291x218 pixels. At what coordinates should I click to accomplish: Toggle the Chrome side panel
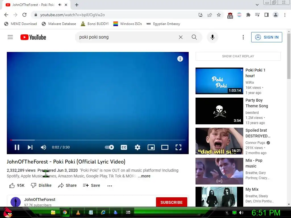pos(267,15)
